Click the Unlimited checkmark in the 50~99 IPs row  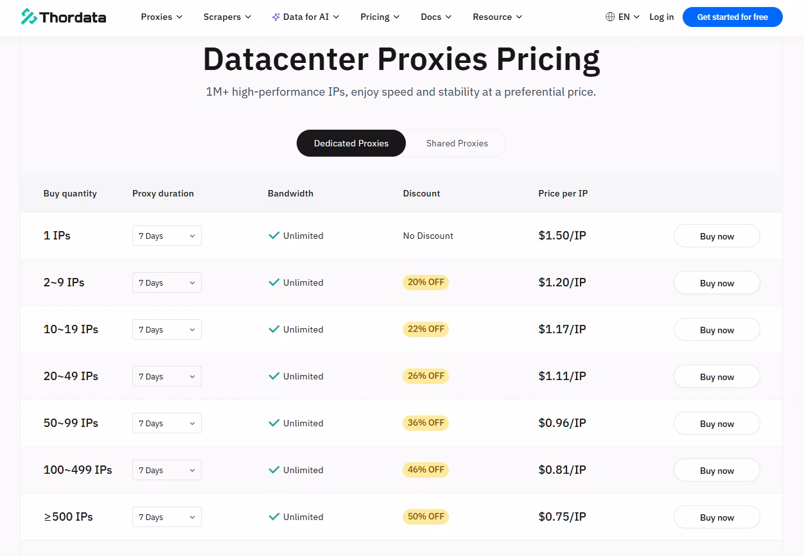274,423
